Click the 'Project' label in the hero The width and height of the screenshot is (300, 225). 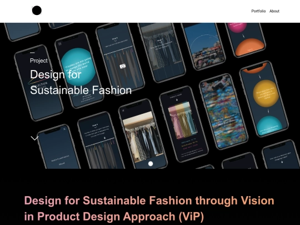click(39, 61)
